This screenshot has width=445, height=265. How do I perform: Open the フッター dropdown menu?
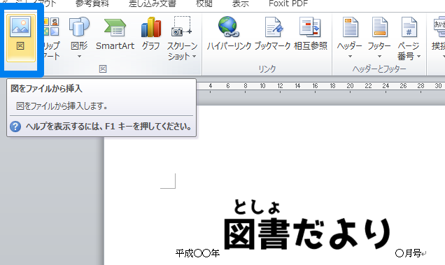tap(379, 38)
